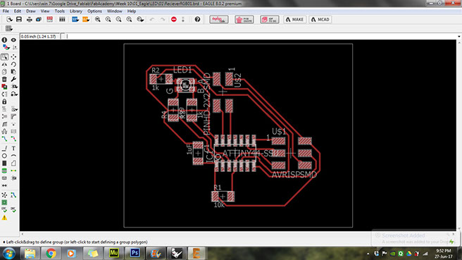Select the Group selection tool
Image resolution: width=462 pixels, height=260 pixels.
click(x=4, y=56)
